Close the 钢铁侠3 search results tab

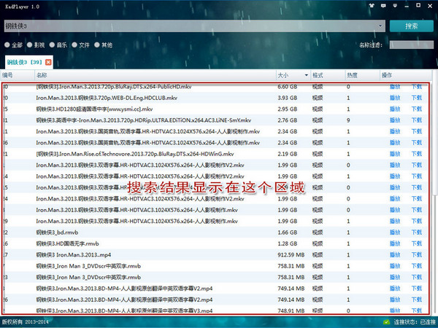coord(49,62)
